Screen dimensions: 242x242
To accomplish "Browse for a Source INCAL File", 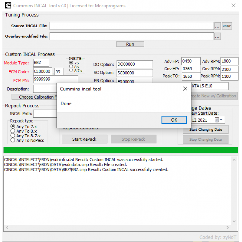I will pos(217,26).
